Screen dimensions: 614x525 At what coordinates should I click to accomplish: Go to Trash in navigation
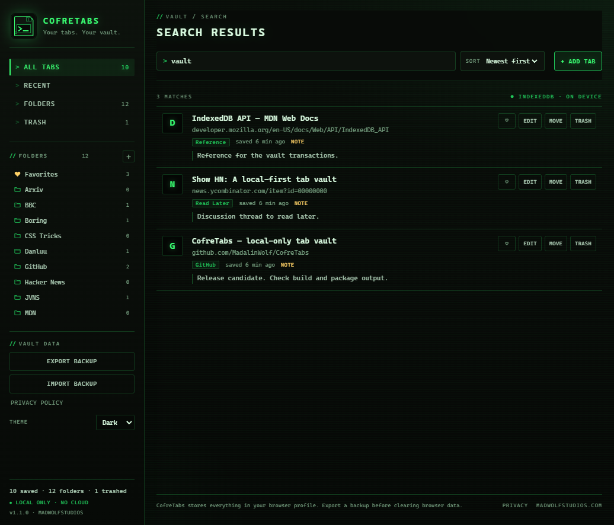72,122
